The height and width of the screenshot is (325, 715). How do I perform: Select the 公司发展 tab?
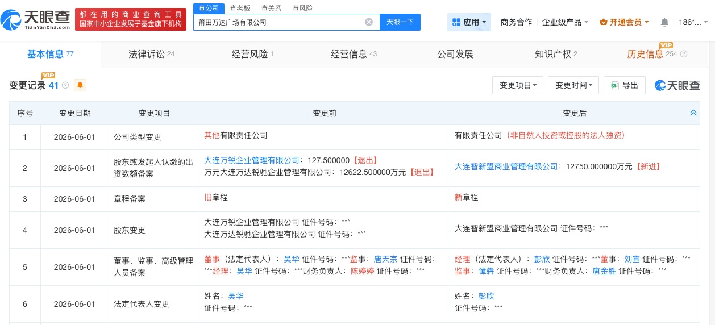tap(455, 55)
